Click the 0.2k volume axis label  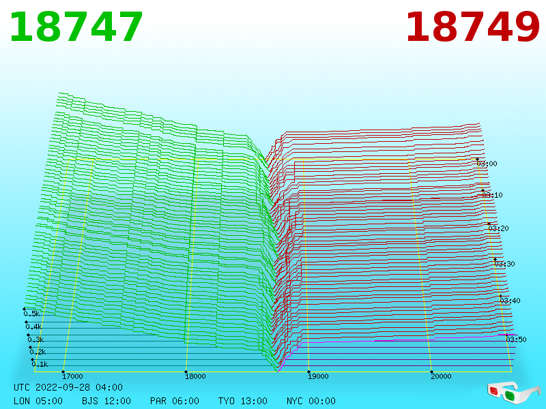click(x=38, y=352)
